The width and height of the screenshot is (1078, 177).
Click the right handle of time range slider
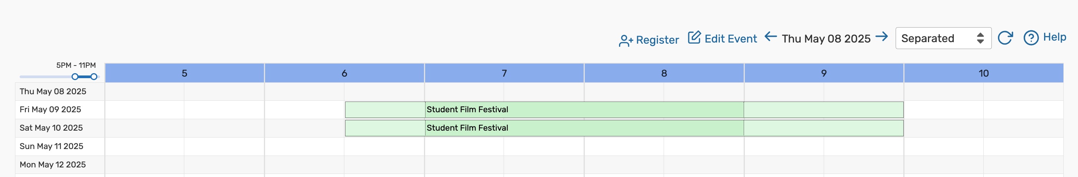[94, 77]
